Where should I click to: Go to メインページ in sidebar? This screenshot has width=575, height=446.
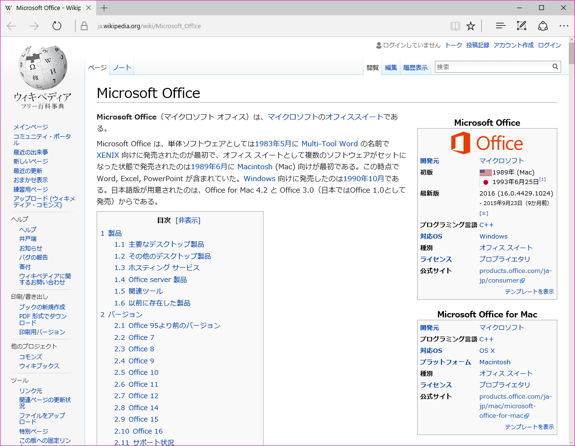tap(31, 127)
